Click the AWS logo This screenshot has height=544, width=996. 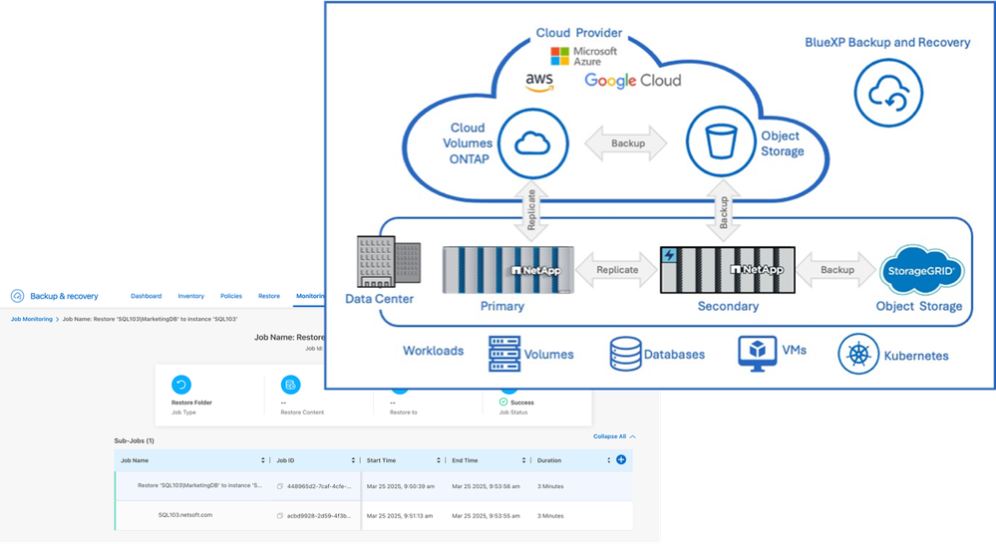point(539,82)
